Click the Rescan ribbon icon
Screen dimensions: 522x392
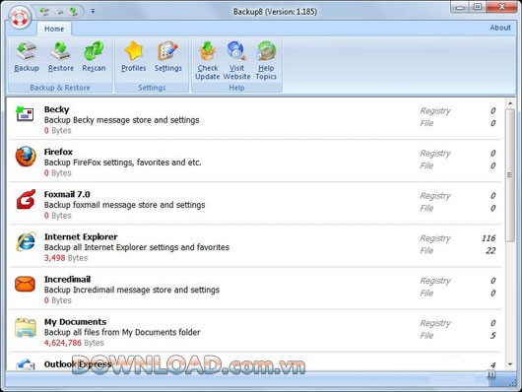point(94,51)
